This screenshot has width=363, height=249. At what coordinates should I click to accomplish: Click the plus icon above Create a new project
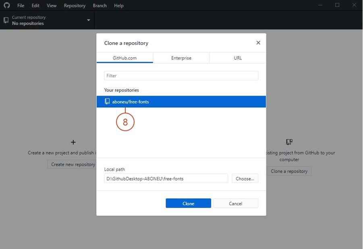click(73, 142)
